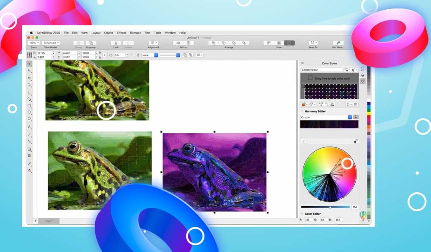Screen dimensions: 431x252
Task: Select the Ellipse tool
Action: 29,113
